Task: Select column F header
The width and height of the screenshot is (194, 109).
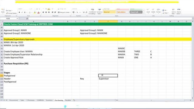Action: click(108, 21)
